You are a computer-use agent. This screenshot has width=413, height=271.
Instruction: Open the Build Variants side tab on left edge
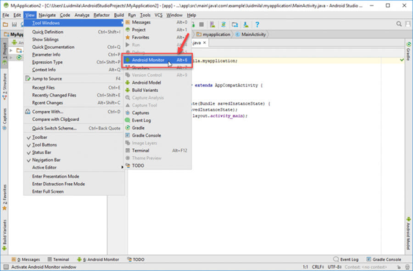4,235
